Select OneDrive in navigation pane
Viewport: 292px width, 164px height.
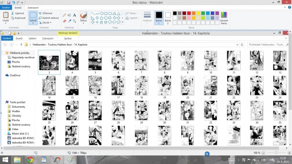(15, 76)
